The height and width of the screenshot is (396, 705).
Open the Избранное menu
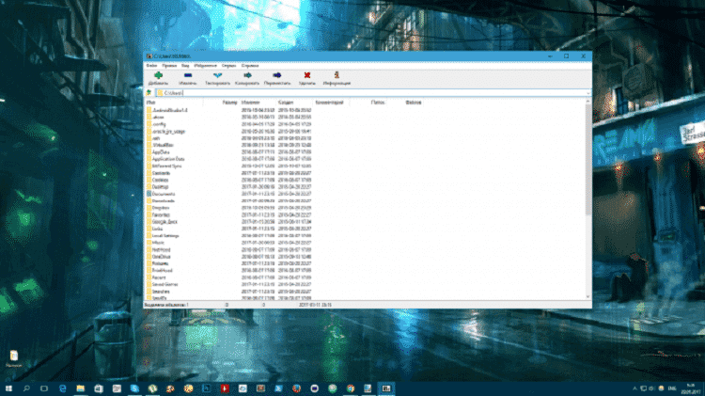coord(205,65)
